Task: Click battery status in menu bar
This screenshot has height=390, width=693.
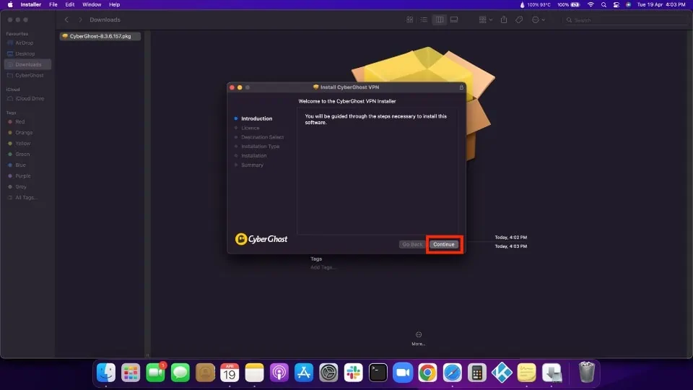Action: [x=568, y=4]
